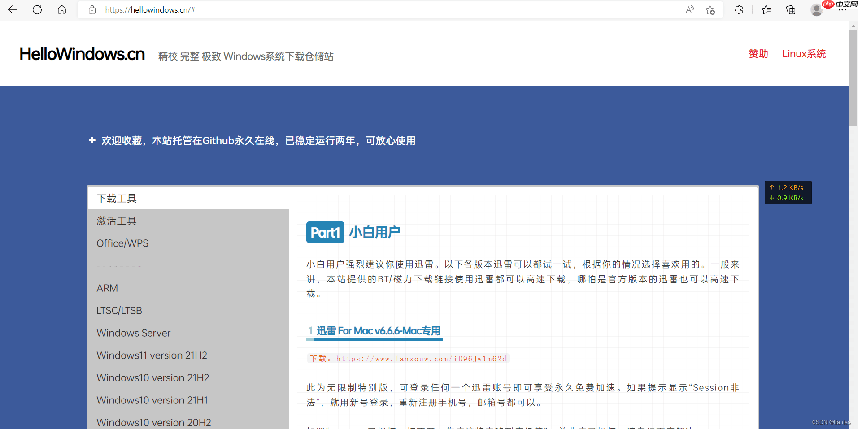Open browser collections panel

[x=791, y=10]
